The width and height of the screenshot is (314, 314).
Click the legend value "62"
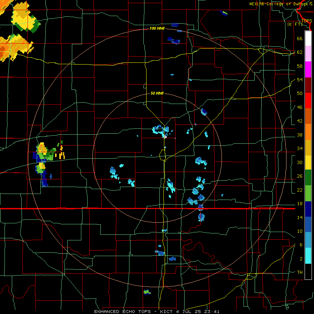click(300, 52)
